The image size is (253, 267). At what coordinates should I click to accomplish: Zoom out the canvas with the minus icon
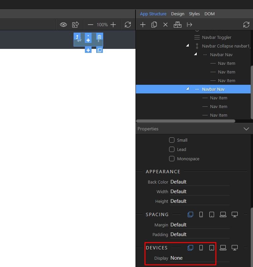[90, 25]
